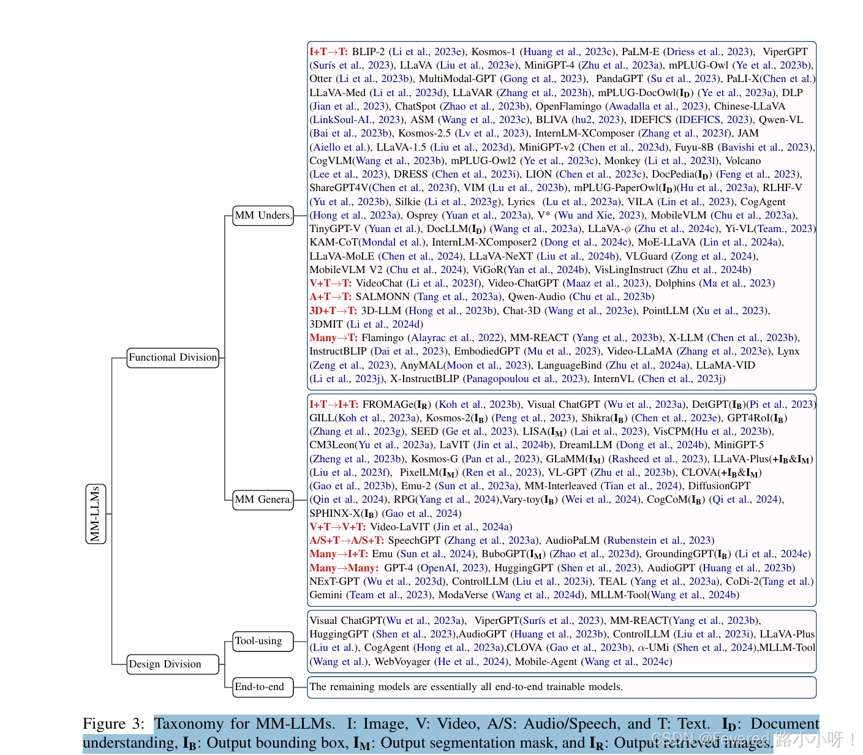
Task: Click the red 'Many→I+T:' category label
Action: [339, 554]
